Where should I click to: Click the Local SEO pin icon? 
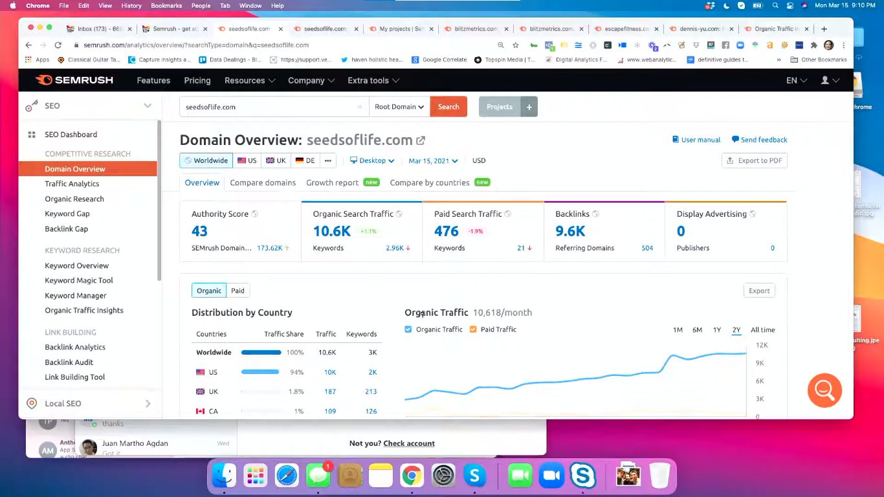pos(31,403)
